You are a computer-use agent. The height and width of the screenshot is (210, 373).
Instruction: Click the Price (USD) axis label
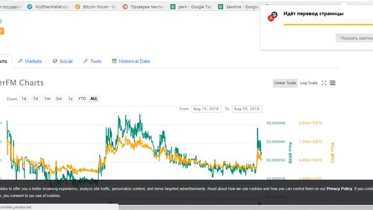coord(290,153)
